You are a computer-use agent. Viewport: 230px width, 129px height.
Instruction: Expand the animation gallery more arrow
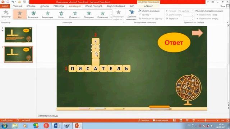point(111,18)
